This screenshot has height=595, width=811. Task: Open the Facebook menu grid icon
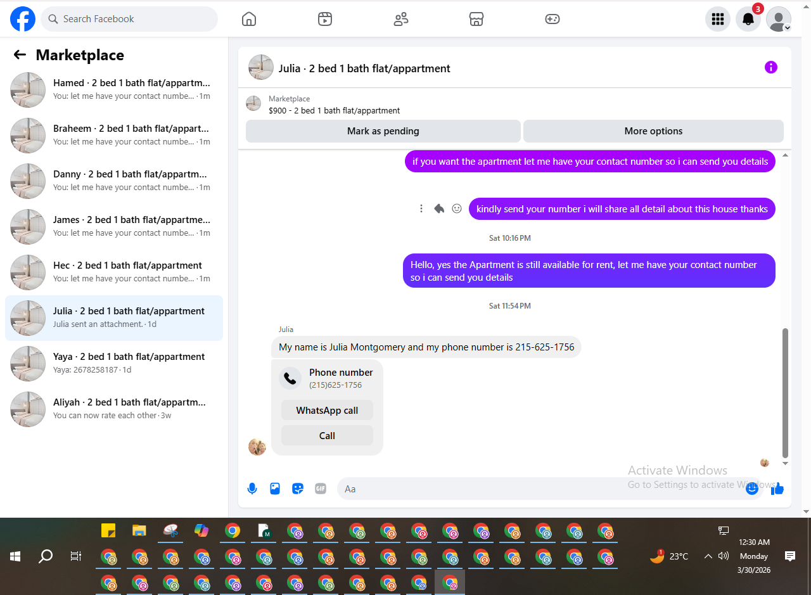click(x=718, y=19)
